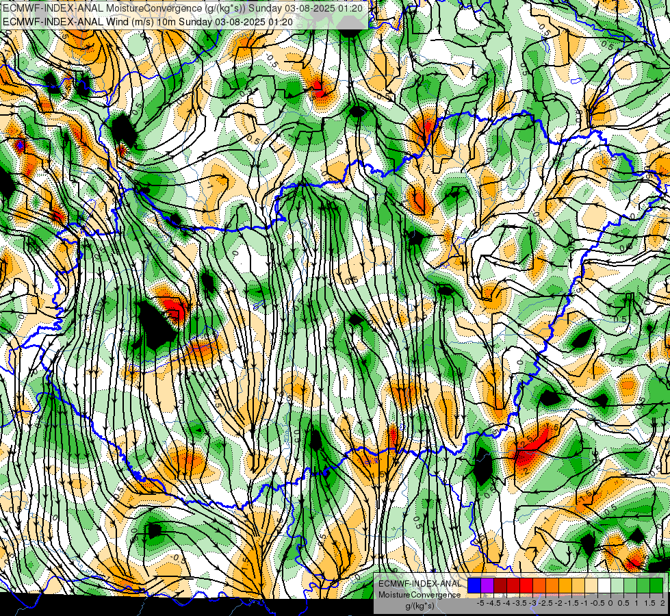Click the purple legend swatch
The width and height of the screenshot is (670, 616).
click(x=487, y=586)
